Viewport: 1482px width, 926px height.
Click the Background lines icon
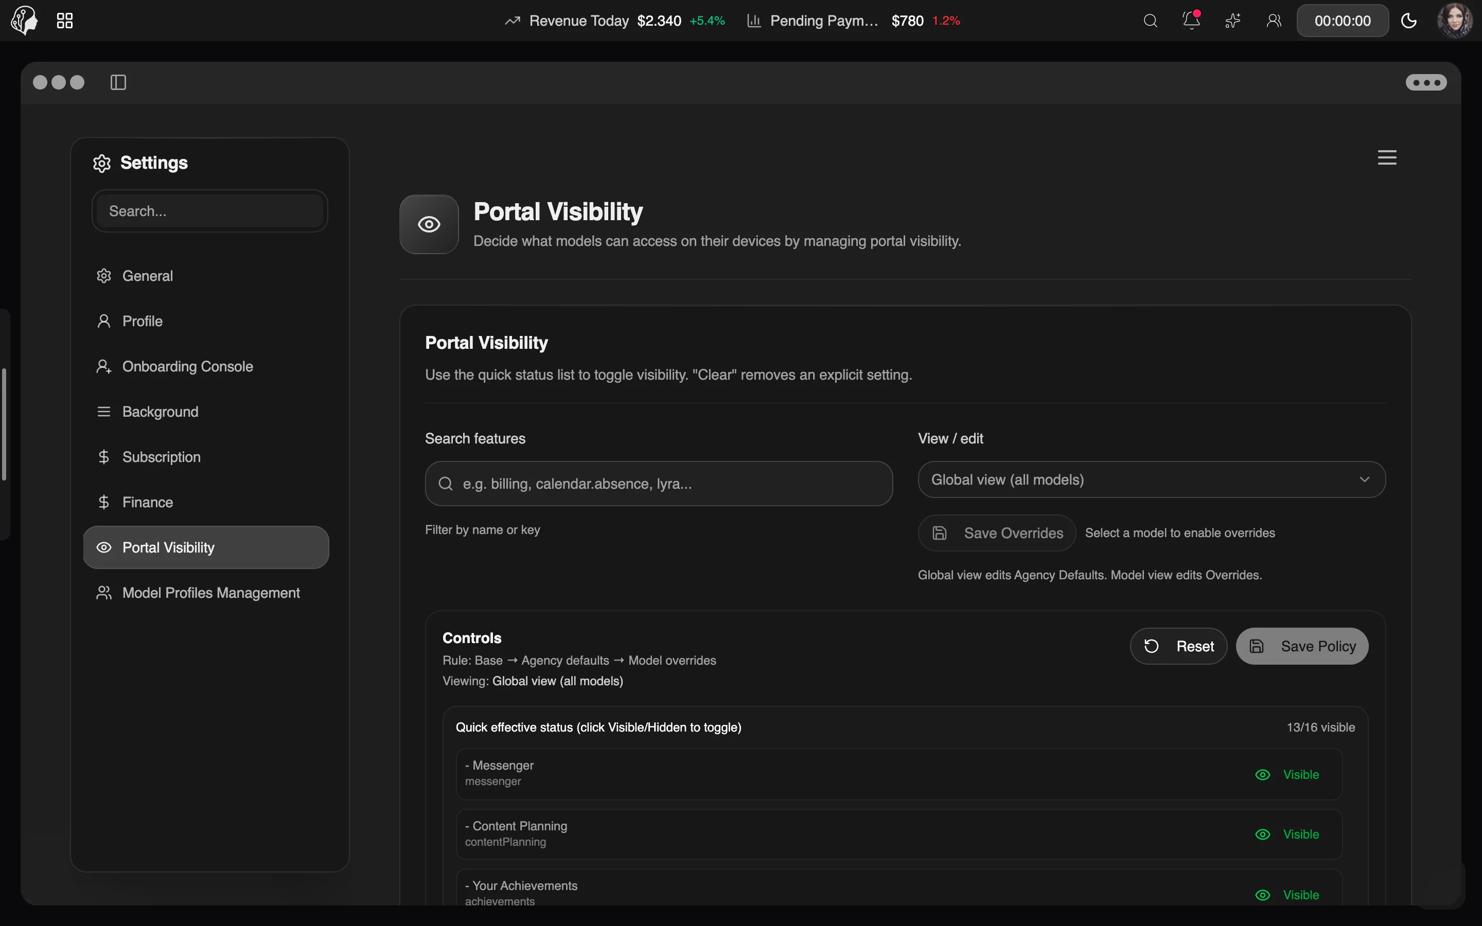(x=104, y=412)
